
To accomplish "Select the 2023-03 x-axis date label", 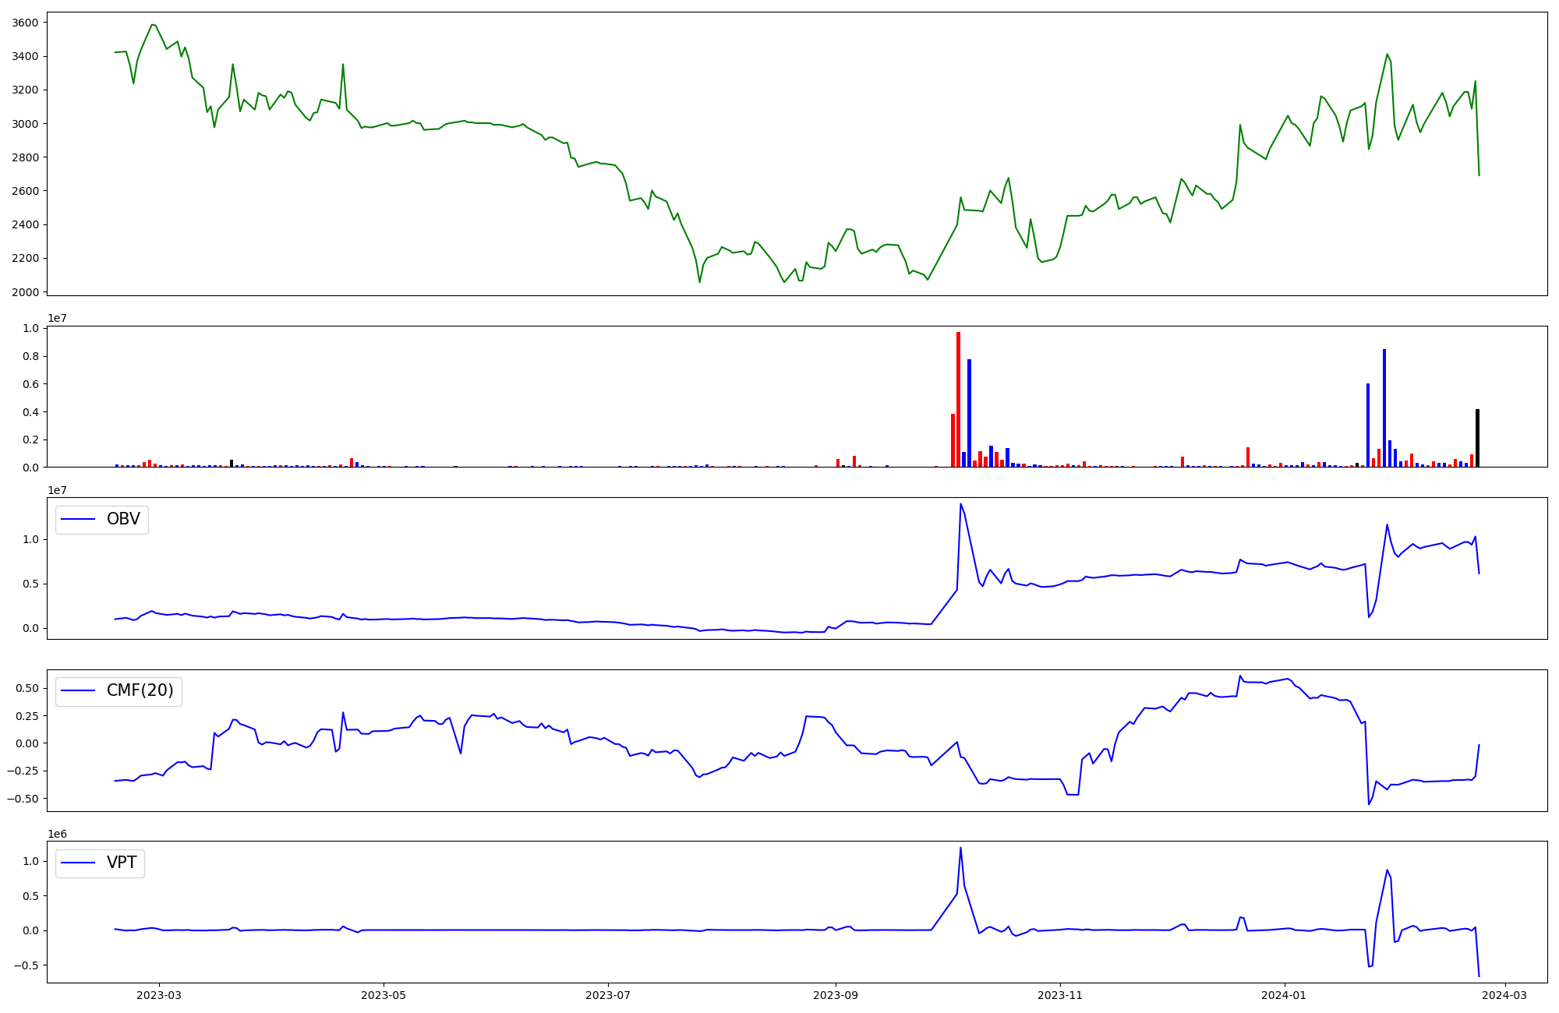I will pyautogui.click(x=159, y=995).
